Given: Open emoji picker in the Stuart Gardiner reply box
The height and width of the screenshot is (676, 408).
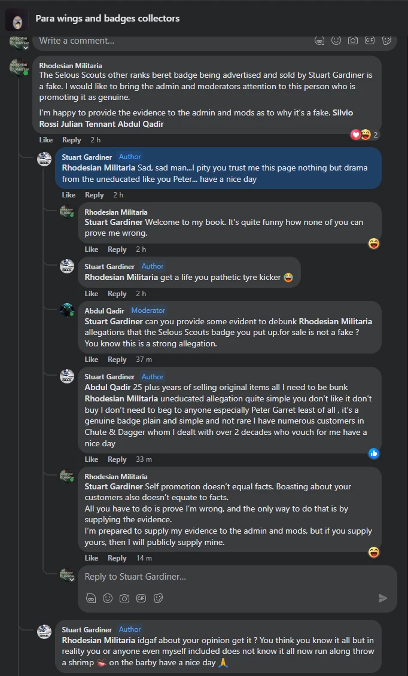Looking at the screenshot, I should 108,598.
